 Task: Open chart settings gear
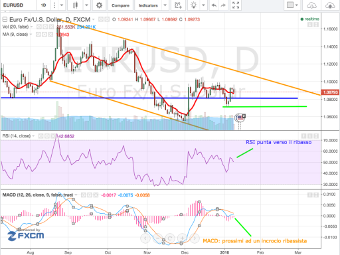pyautogui.click(x=99, y=5)
